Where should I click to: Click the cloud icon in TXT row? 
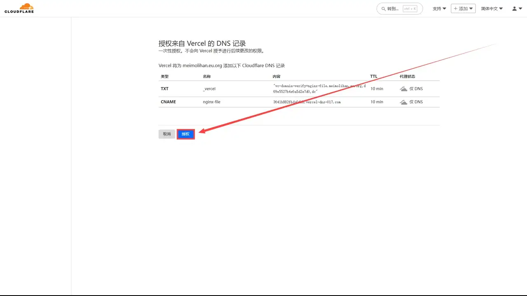(403, 89)
